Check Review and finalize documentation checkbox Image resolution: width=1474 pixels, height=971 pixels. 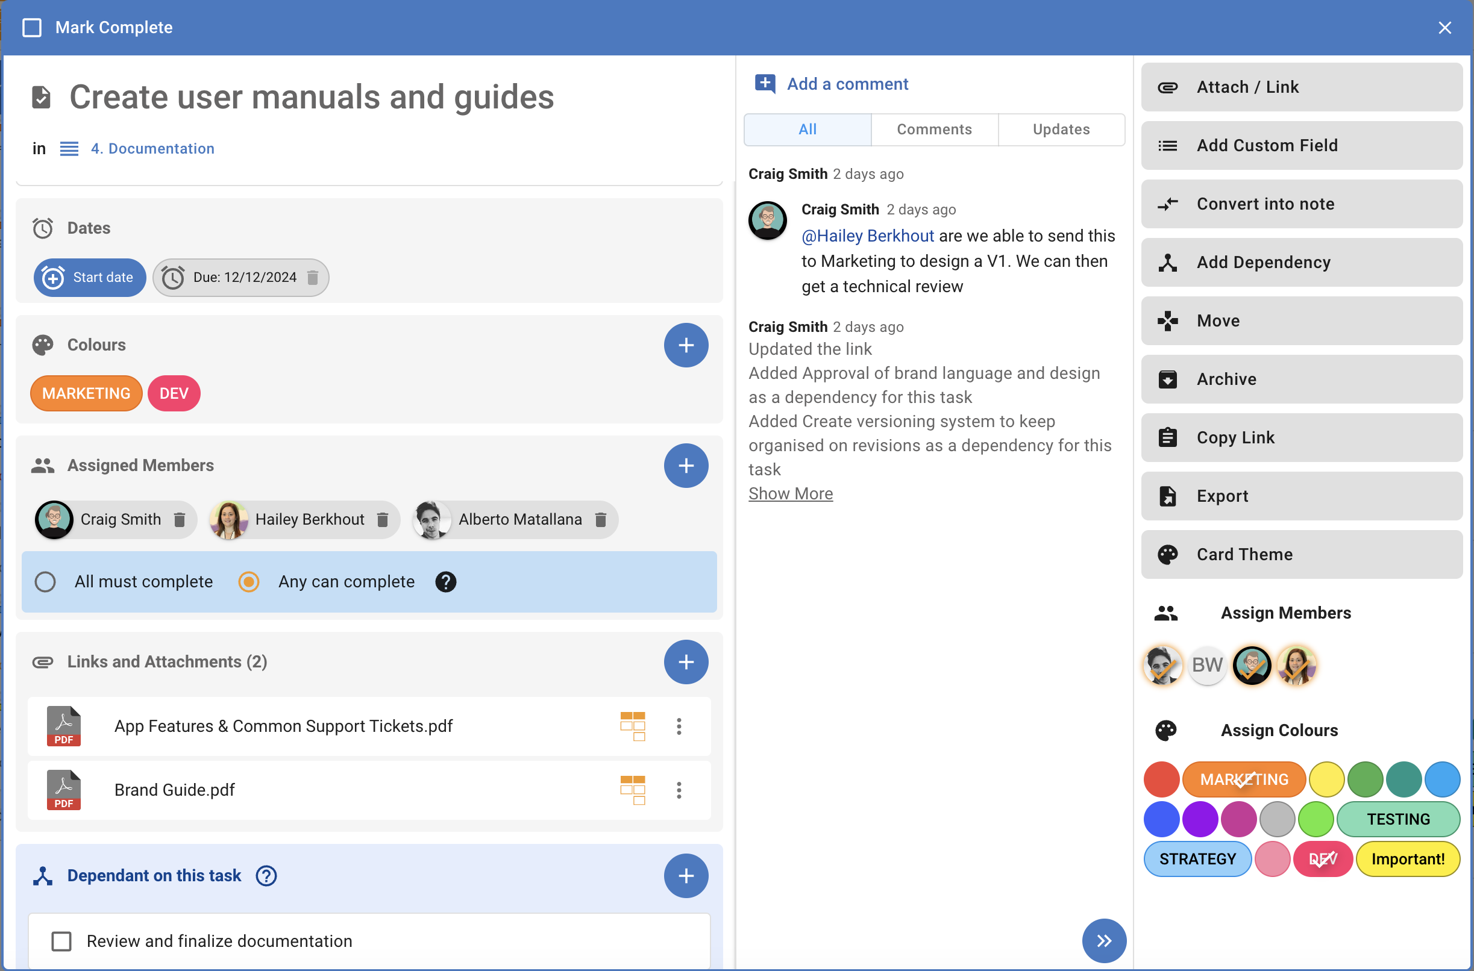point(61,941)
